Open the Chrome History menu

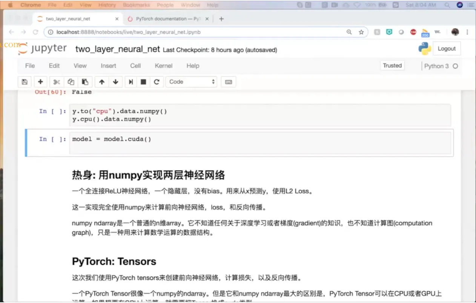(107, 5)
